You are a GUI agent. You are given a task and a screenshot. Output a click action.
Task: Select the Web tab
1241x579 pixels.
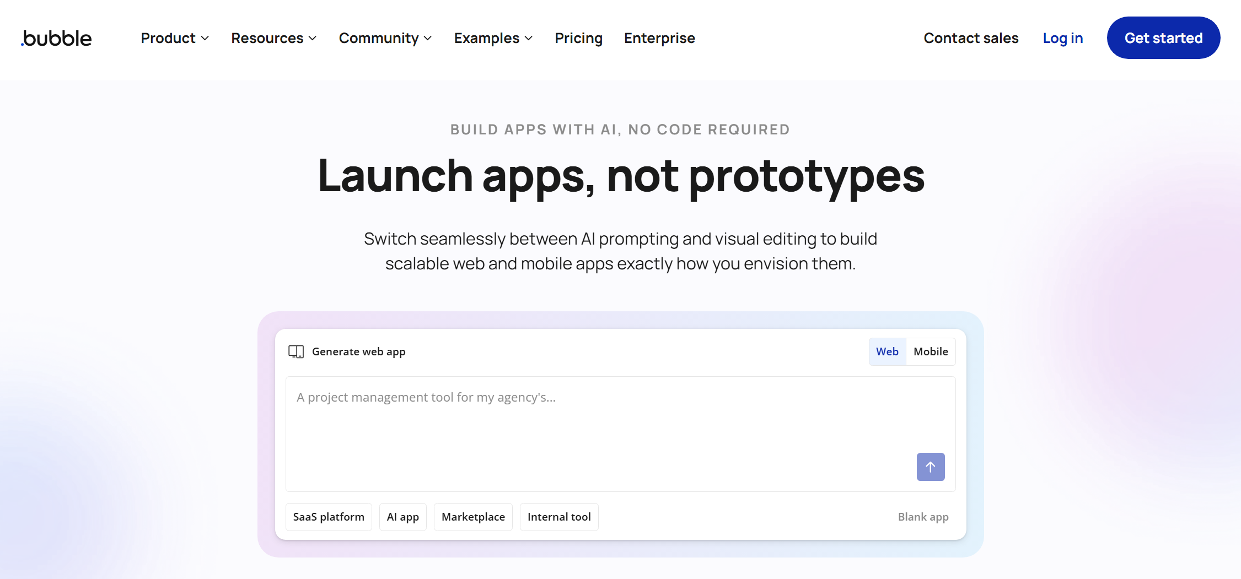click(x=887, y=351)
